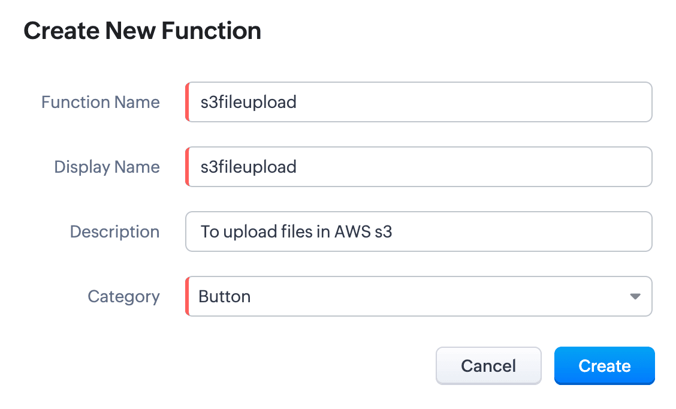Image resolution: width=676 pixels, height=409 pixels.
Task: Click the Category dropdown arrow icon
Action: tap(635, 296)
